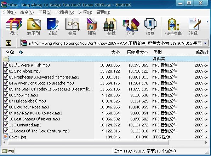The image size is (211, 156).
Task: Click the JPEG 图像 type cell
Action: [161, 137]
